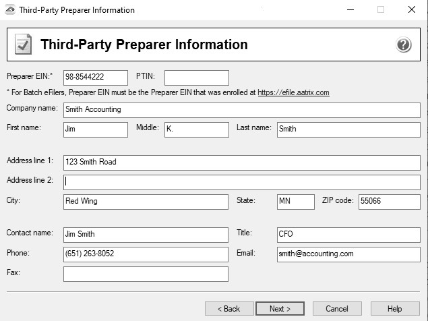
Task: Edit the Last name field
Action: (x=348, y=129)
